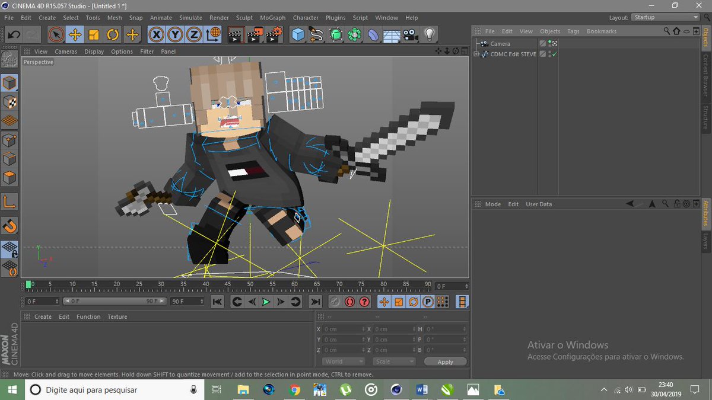Select the Rotate tool in the top toolbar

(113, 35)
